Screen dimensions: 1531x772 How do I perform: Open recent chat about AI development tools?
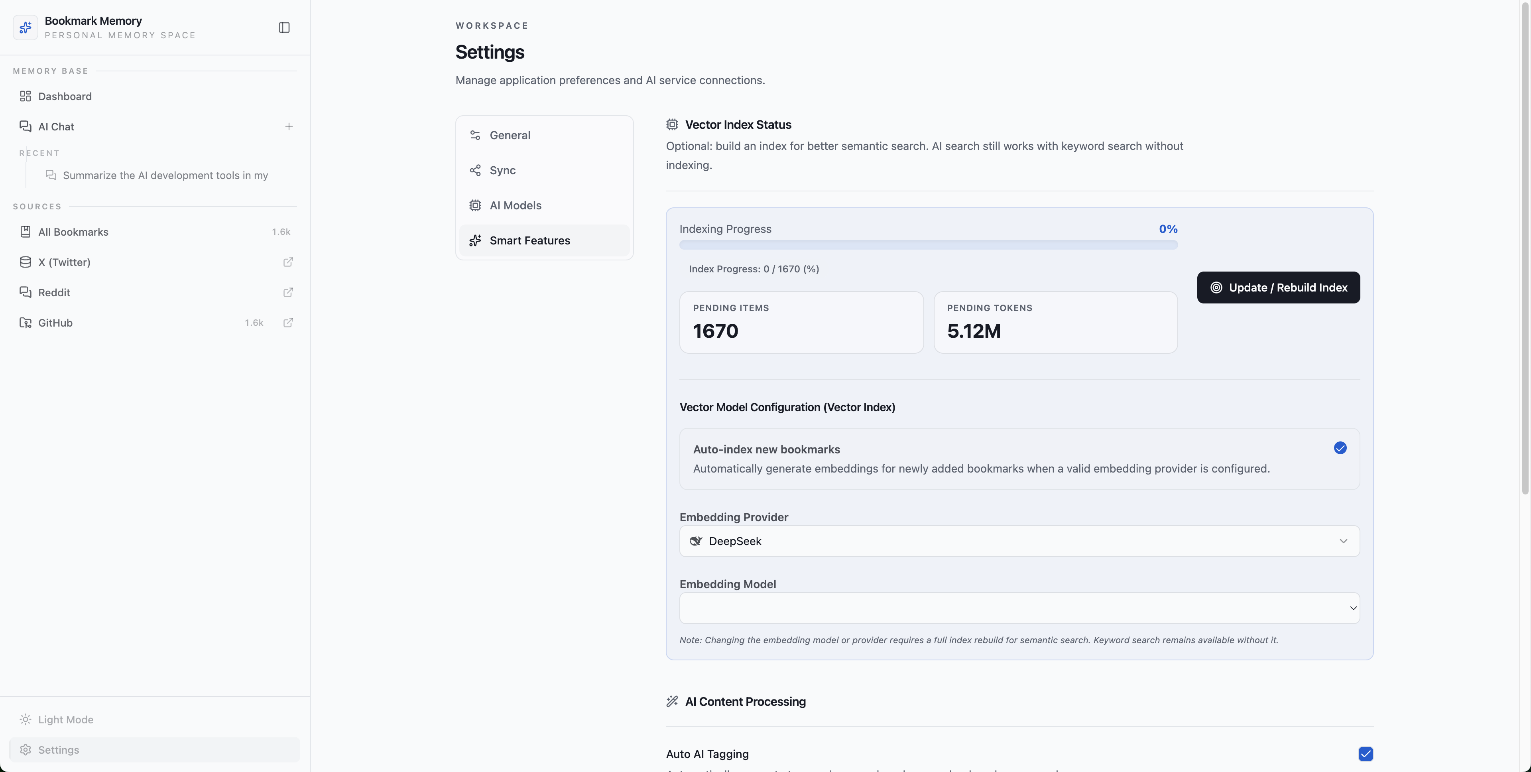165,175
